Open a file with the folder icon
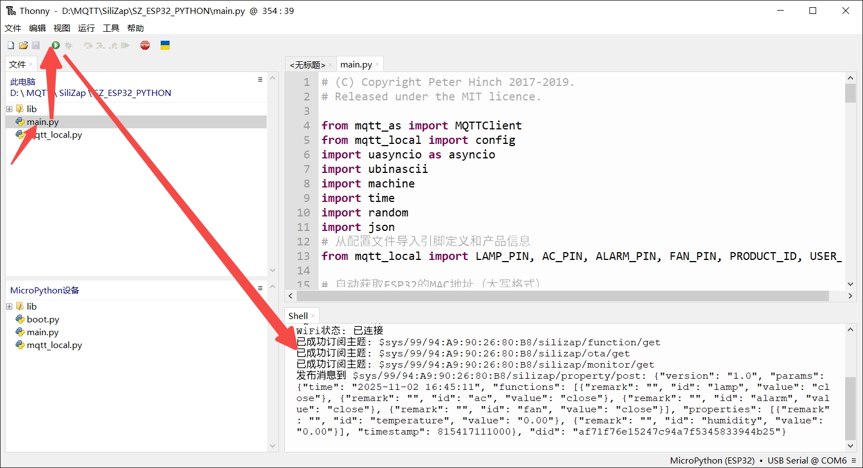 click(x=22, y=45)
